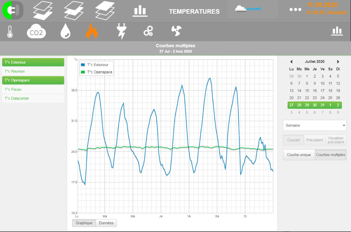Switch to the Graphique tab
The height and width of the screenshot is (232, 351).
pyautogui.click(x=84, y=223)
